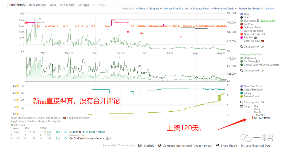283x150 pixels.
Task: Switch price chart Close-up view toggle
Action: 262,47
